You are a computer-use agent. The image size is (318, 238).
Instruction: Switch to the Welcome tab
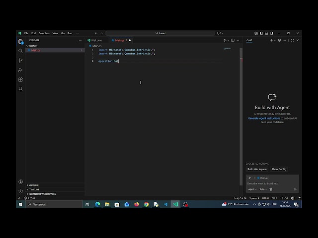(x=96, y=40)
